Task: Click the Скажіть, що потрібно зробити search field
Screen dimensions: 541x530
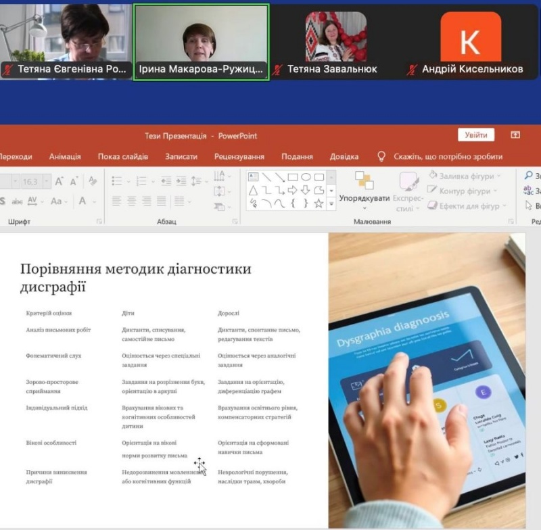Action: click(x=448, y=157)
